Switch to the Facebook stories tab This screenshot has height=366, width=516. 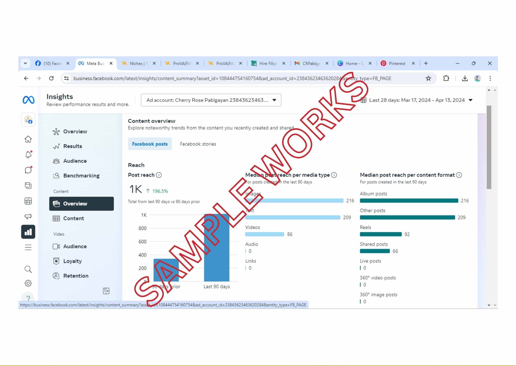pyautogui.click(x=198, y=144)
